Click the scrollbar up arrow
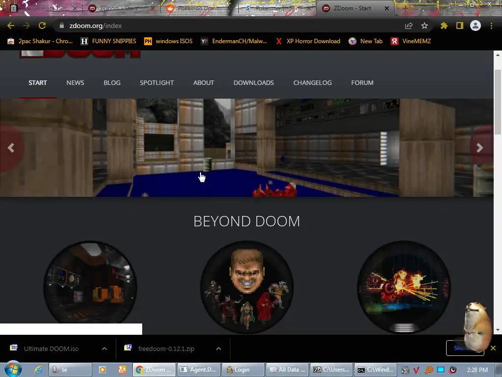Viewport: 502px width, 377px height. [x=498, y=55]
